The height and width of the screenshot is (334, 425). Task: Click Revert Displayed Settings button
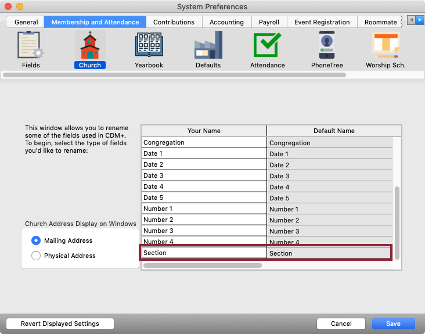60,324
